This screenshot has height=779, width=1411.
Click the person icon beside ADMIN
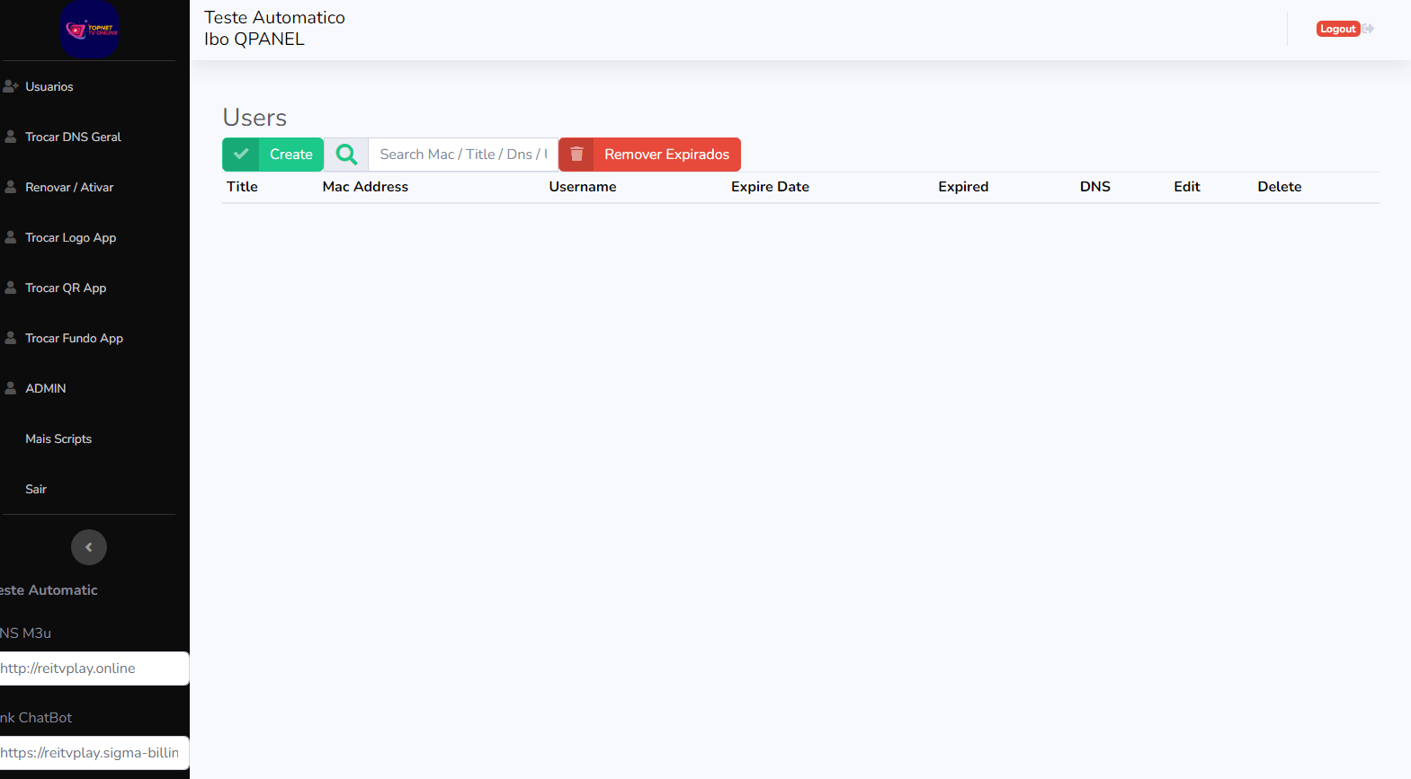(x=11, y=388)
